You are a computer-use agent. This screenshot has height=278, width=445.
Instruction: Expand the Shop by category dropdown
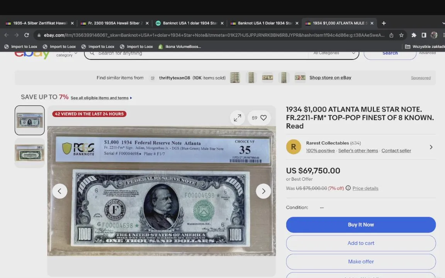coord(67,54)
